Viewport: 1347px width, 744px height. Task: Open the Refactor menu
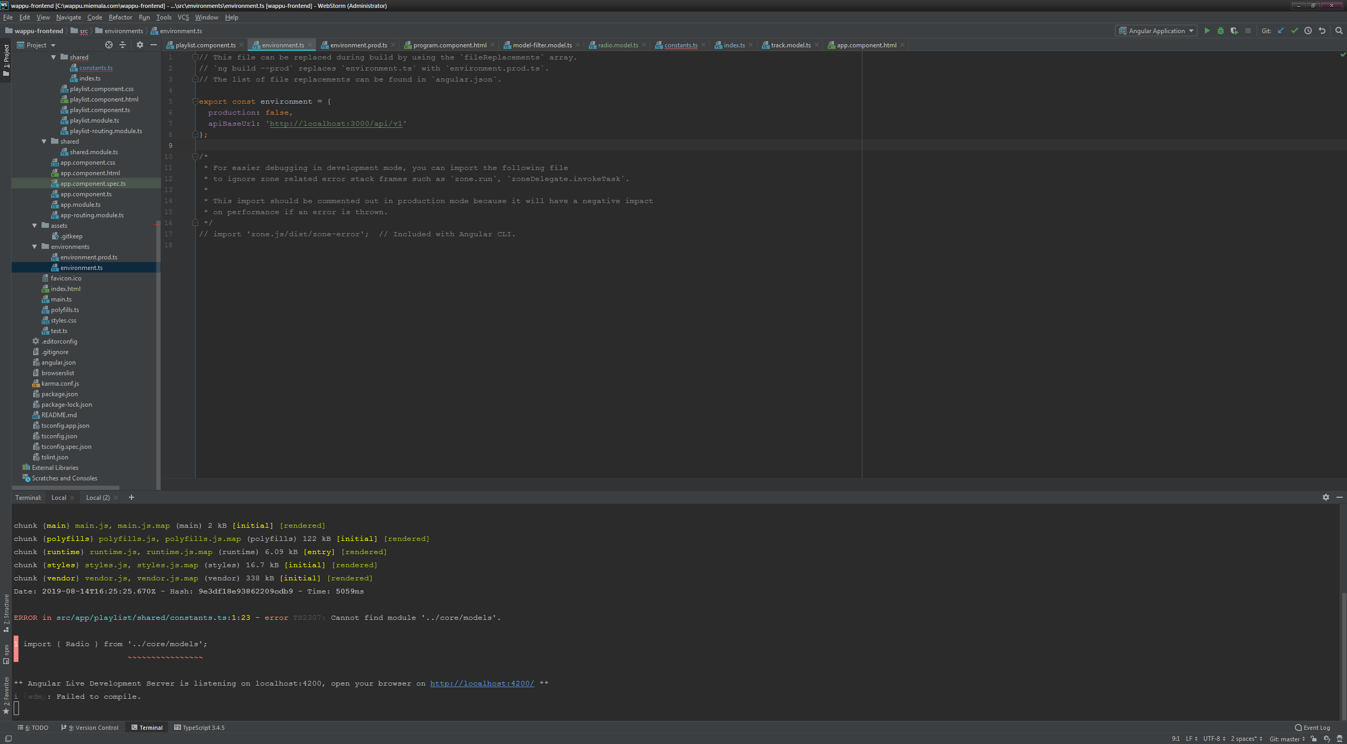point(120,17)
